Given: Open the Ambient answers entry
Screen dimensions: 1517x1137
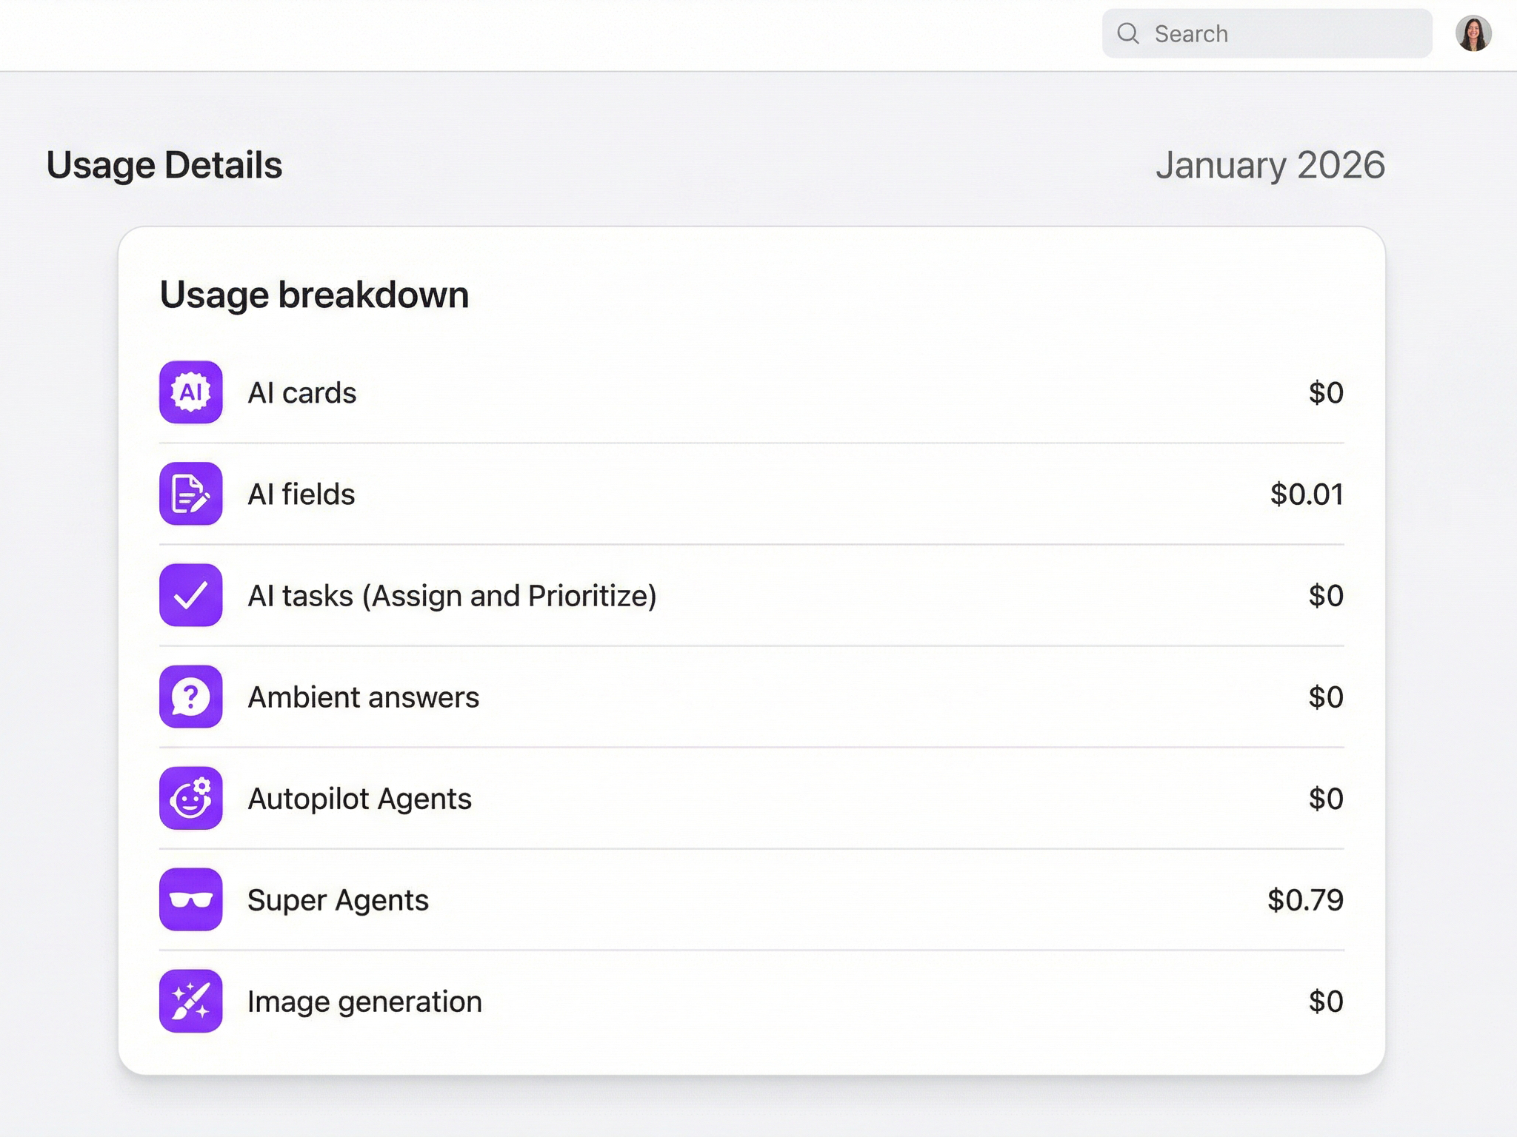Looking at the screenshot, I should 363,697.
